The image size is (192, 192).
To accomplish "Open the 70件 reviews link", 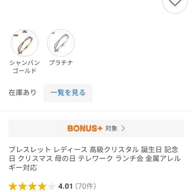I will coord(85,185).
